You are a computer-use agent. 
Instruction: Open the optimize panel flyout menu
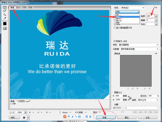(x=156, y=8)
